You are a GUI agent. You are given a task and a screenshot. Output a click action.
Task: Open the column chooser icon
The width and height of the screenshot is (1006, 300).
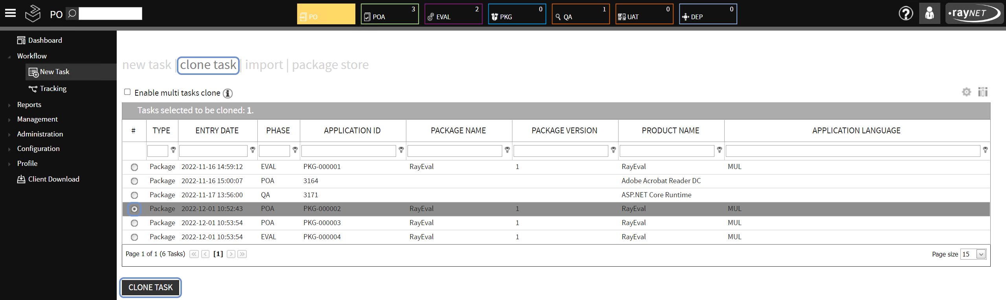pos(983,92)
